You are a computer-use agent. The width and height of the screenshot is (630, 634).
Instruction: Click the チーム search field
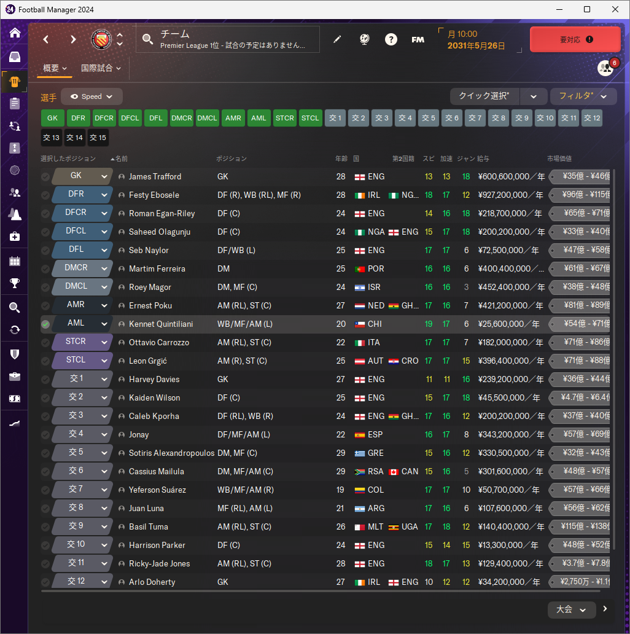click(x=228, y=39)
